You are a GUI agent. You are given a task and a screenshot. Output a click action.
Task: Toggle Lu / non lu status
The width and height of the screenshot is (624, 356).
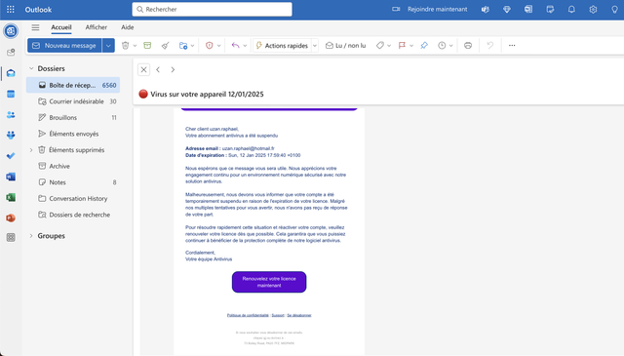pyautogui.click(x=345, y=46)
